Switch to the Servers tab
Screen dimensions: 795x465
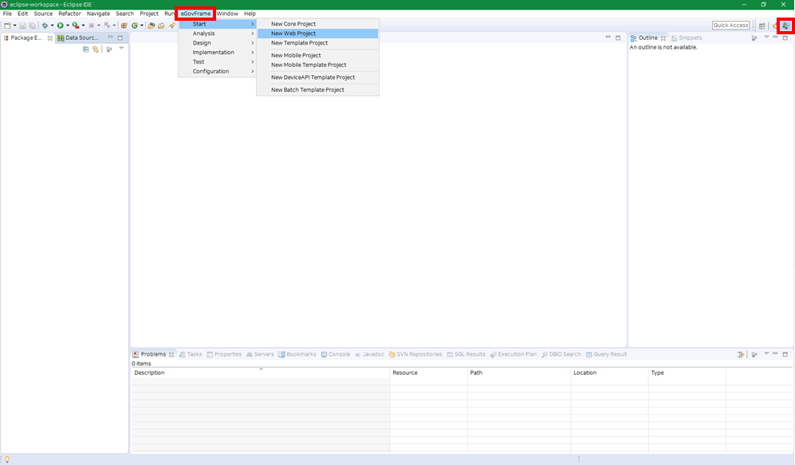coord(260,354)
